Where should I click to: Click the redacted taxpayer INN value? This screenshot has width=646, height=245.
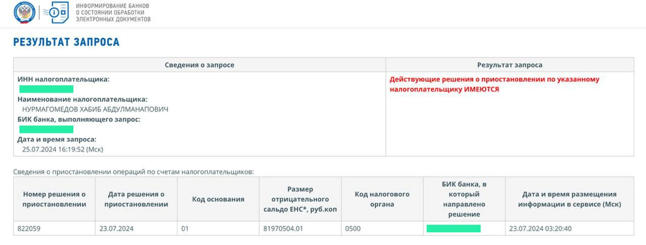click(x=46, y=89)
